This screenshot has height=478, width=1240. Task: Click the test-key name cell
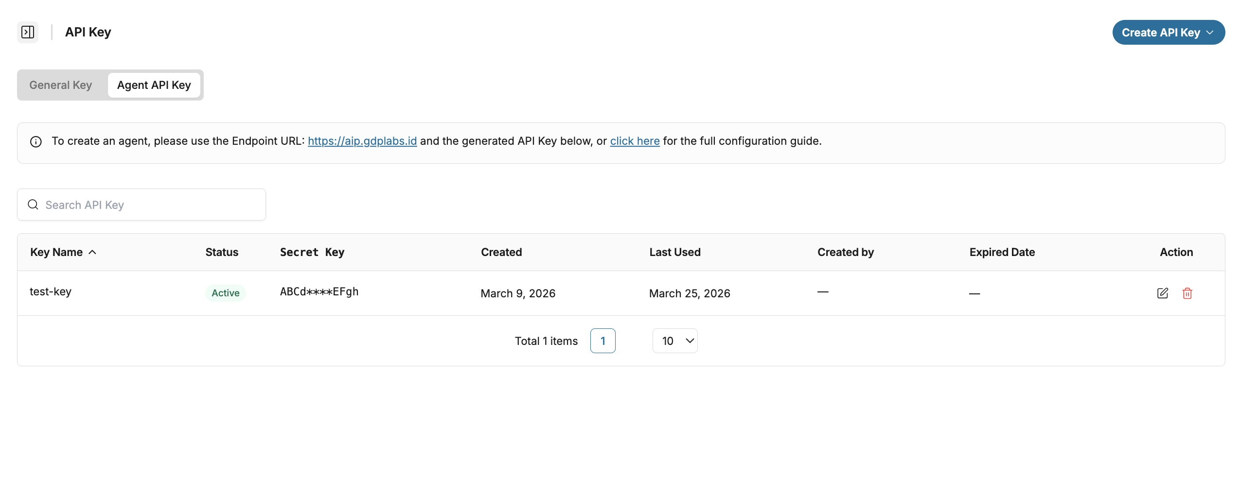[x=51, y=291]
